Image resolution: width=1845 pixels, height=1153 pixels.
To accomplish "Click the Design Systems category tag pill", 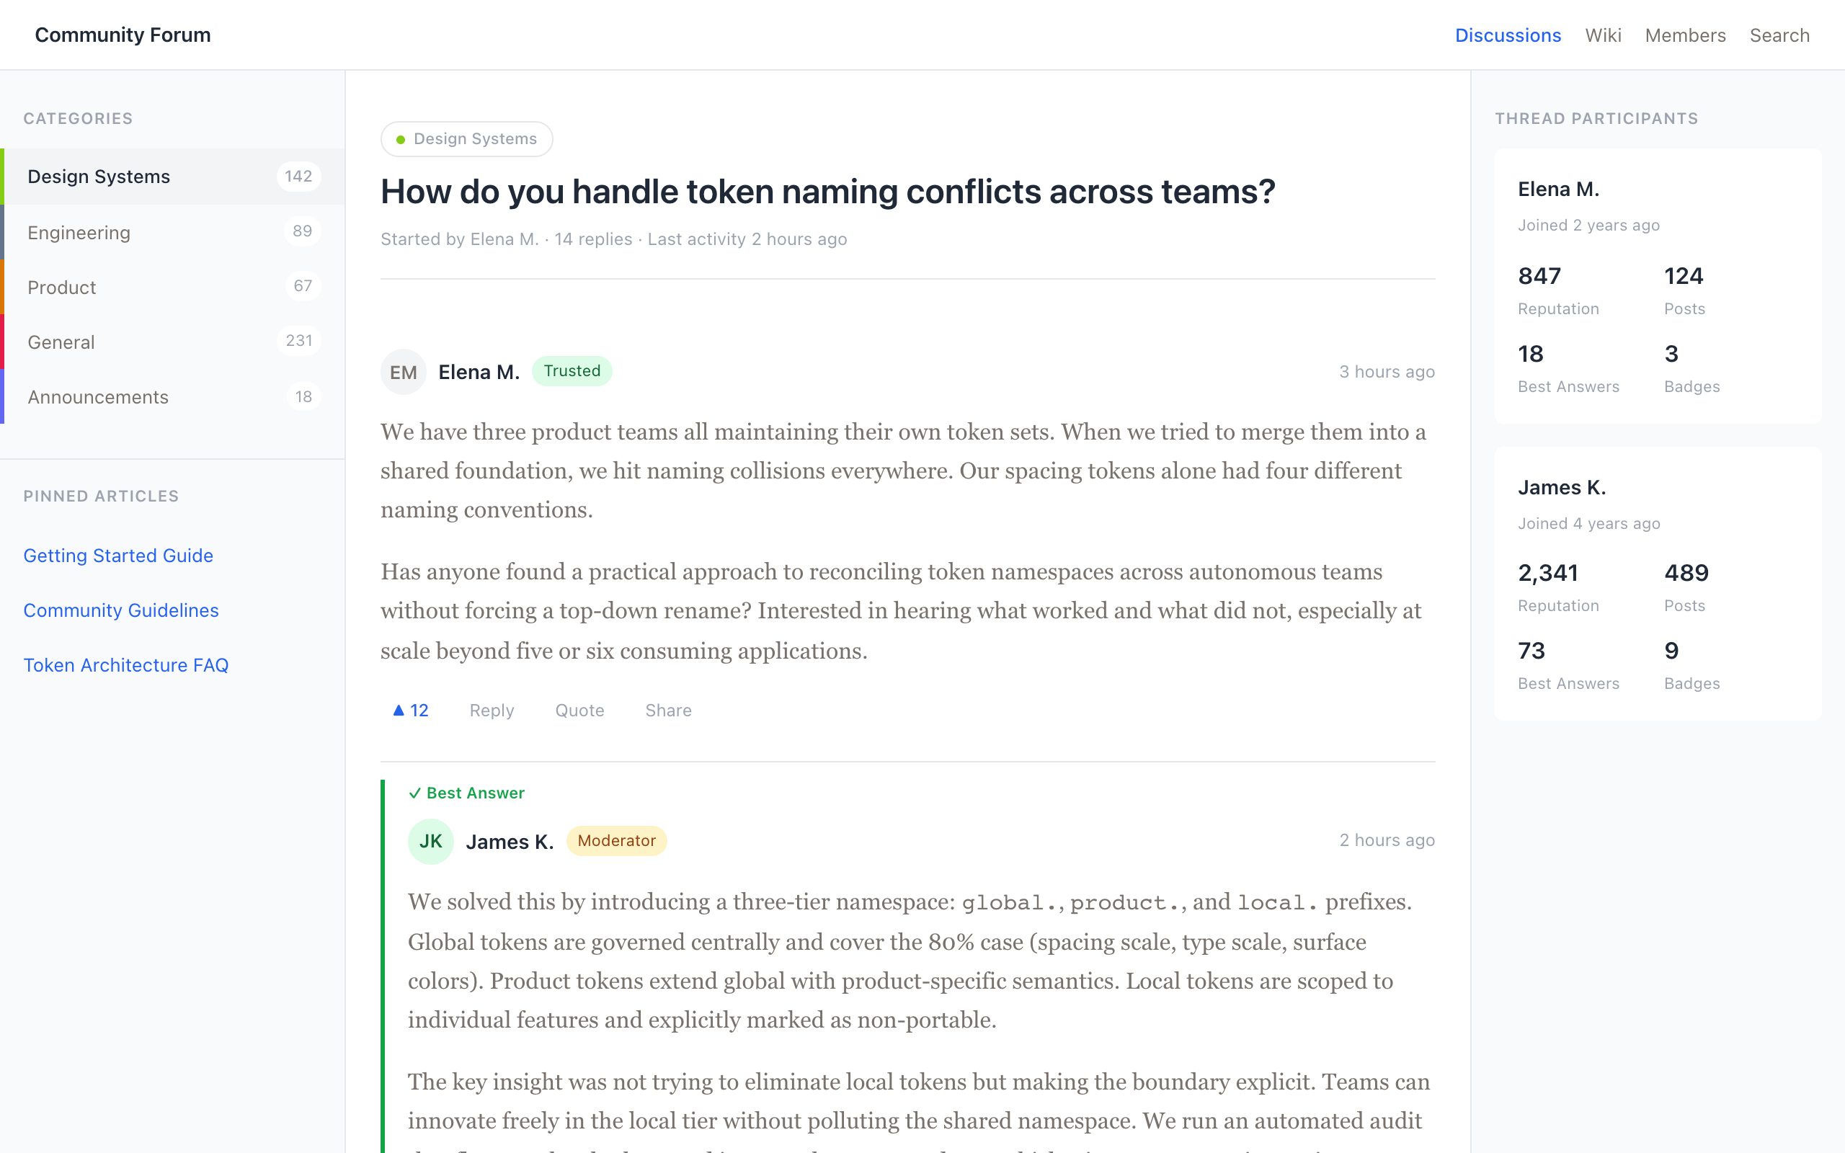I will [466, 139].
